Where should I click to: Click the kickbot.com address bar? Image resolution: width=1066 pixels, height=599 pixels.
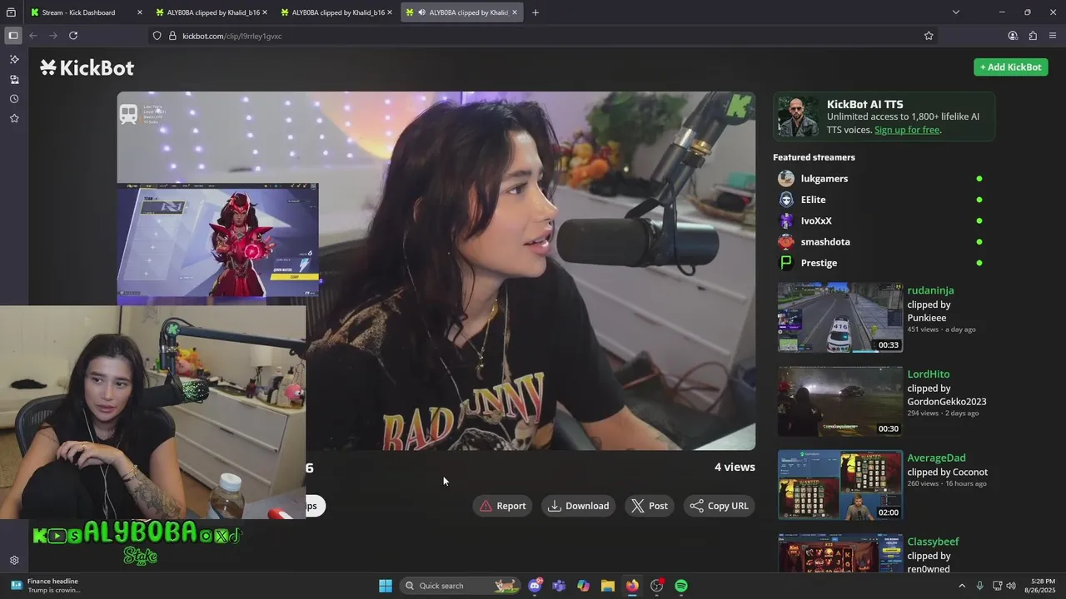(541, 36)
